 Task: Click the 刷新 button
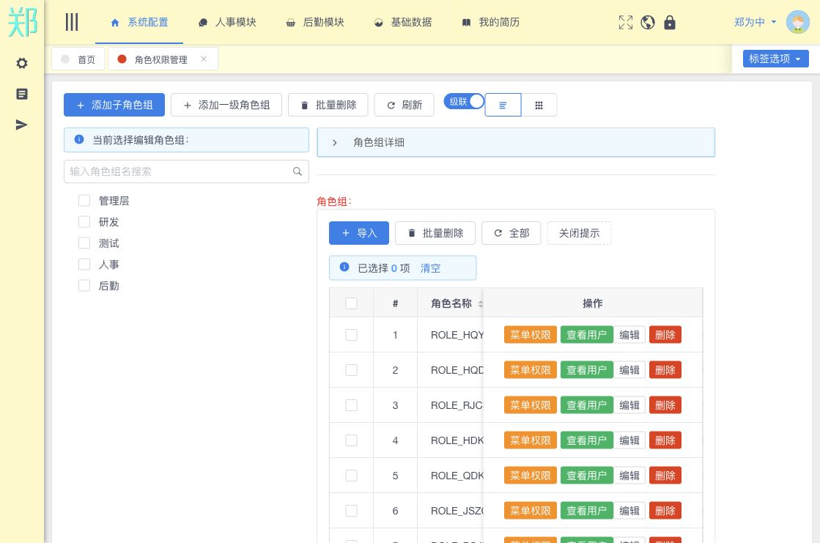tap(405, 105)
